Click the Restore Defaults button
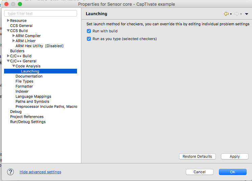Viewport: 252px width, 181px height. (197, 156)
